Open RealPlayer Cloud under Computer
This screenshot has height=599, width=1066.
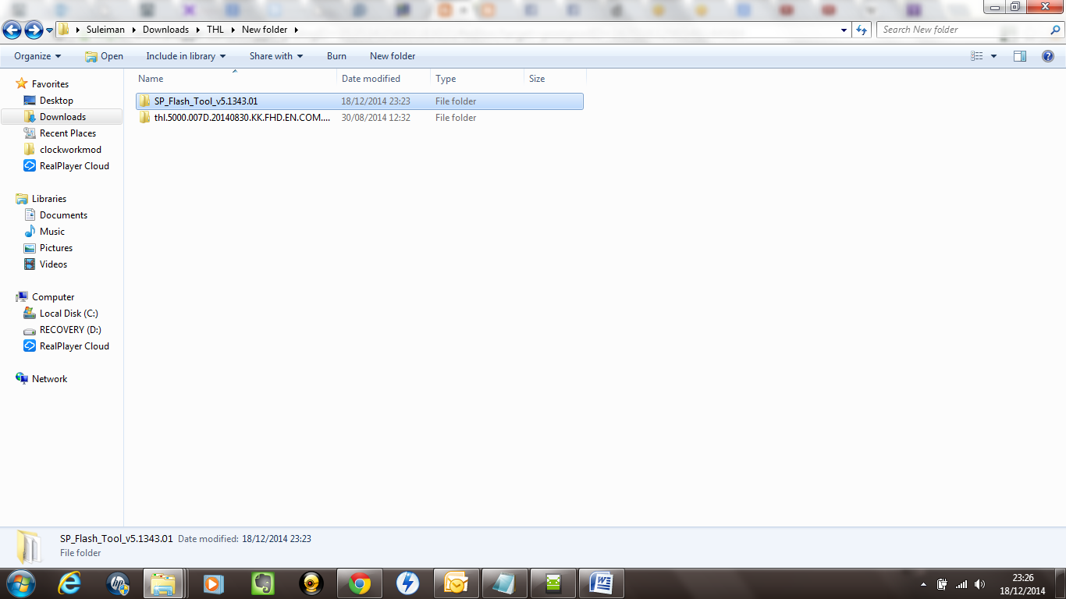[74, 346]
